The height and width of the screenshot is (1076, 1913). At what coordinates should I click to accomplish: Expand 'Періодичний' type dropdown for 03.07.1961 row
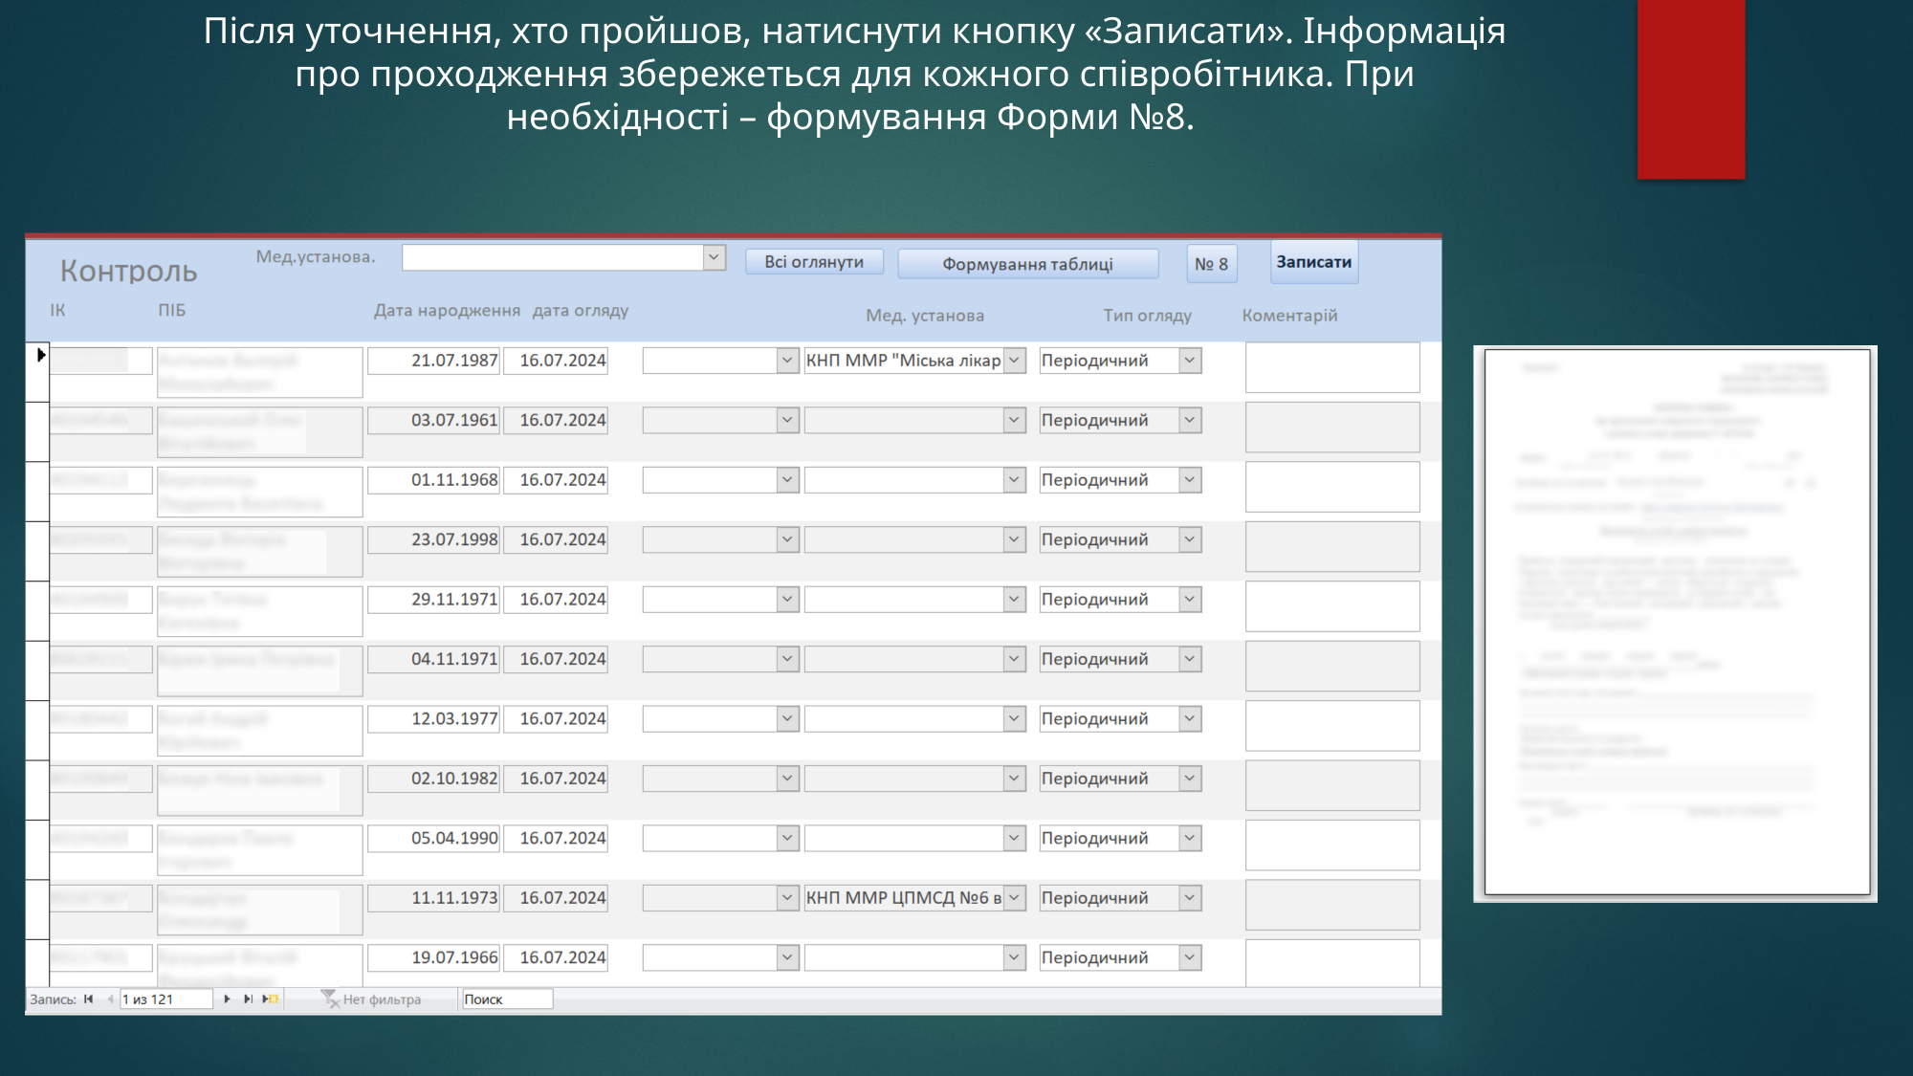pos(1190,420)
